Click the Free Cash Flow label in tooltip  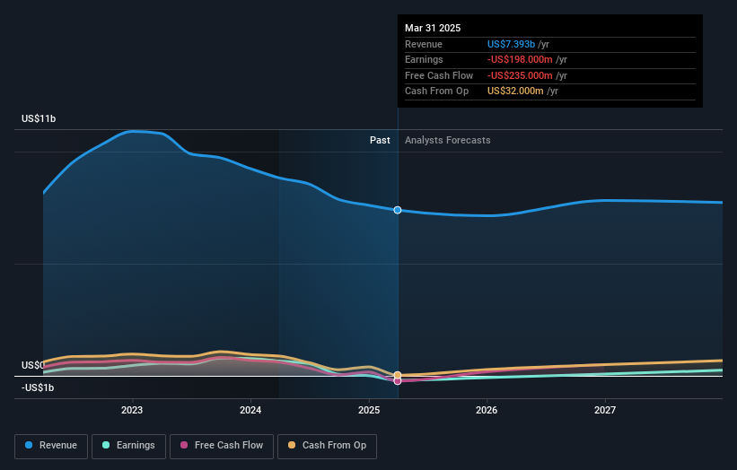pos(439,75)
